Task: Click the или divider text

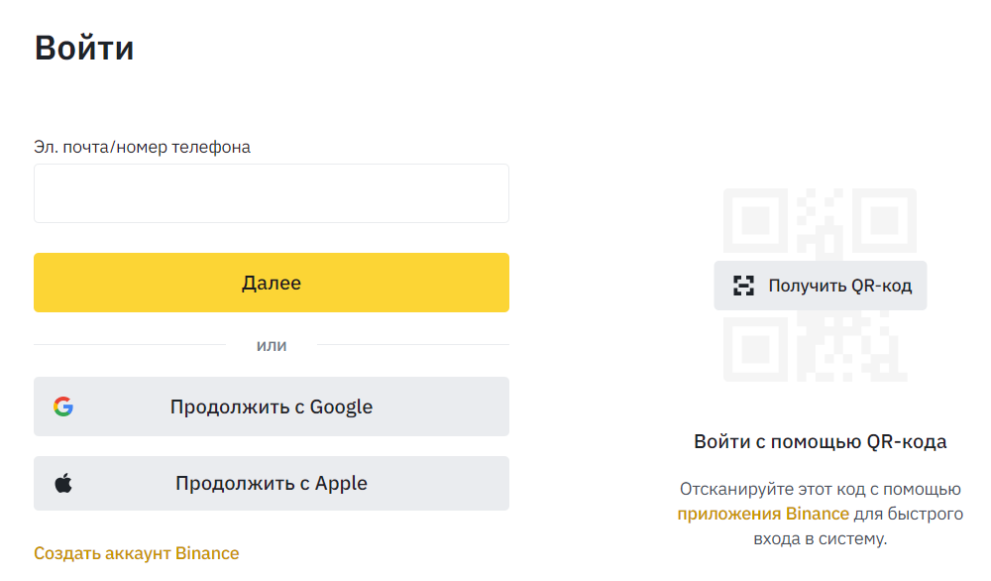Action: (x=272, y=345)
